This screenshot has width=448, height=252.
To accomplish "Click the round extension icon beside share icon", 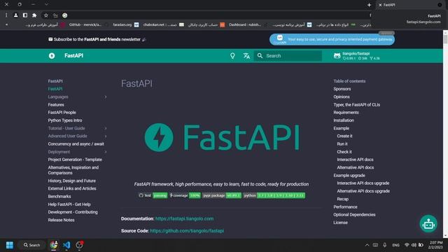I will 65,15.
